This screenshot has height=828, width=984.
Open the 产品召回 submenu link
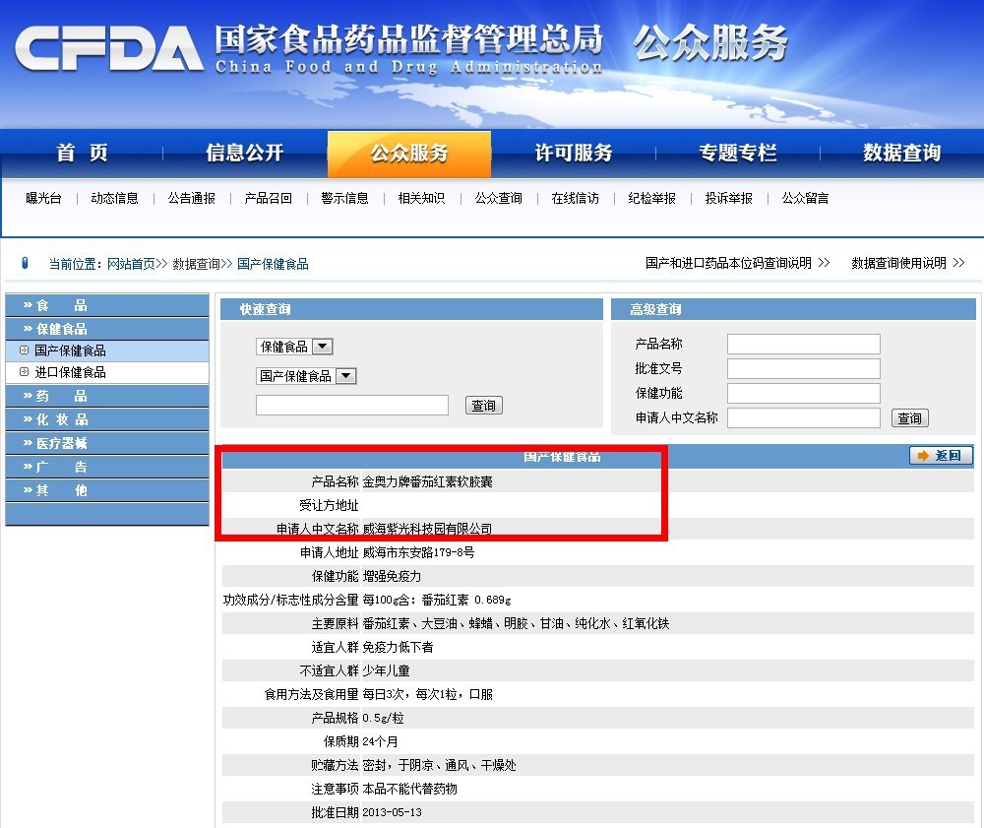pyautogui.click(x=268, y=198)
